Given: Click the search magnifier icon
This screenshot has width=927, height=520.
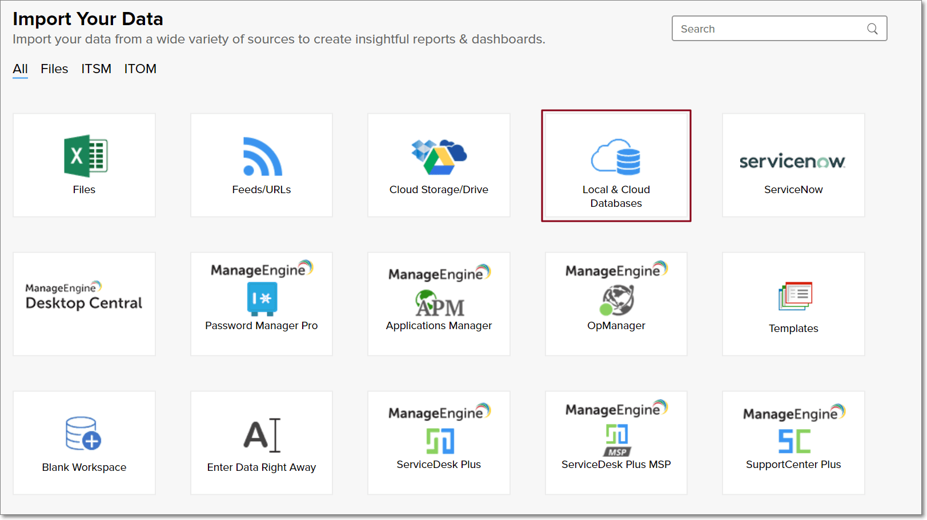Looking at the screenshot, I should 872,29.
